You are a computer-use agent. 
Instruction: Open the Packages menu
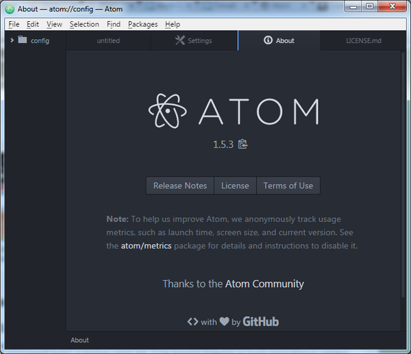(x=142, y=24)
